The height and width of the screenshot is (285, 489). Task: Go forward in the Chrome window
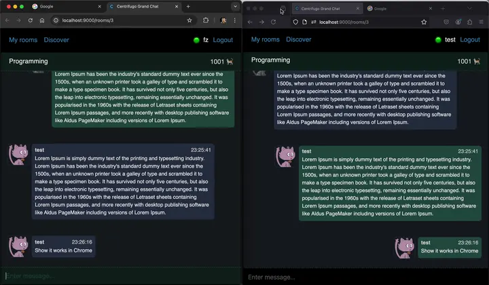[19, 20]
